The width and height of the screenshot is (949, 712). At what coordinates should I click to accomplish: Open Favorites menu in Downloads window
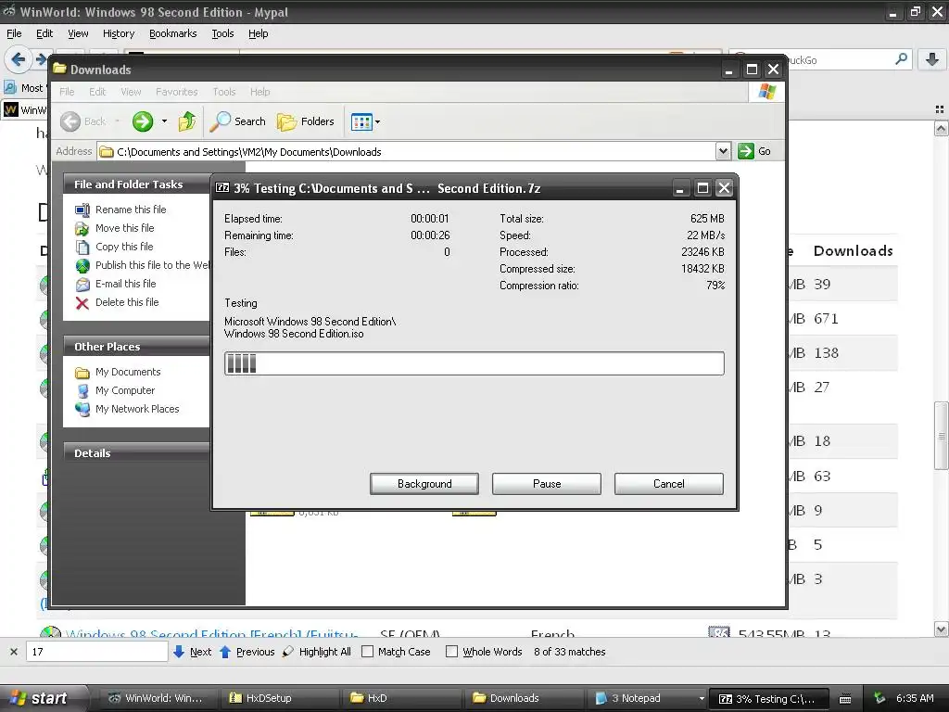(x=176, y=92)
